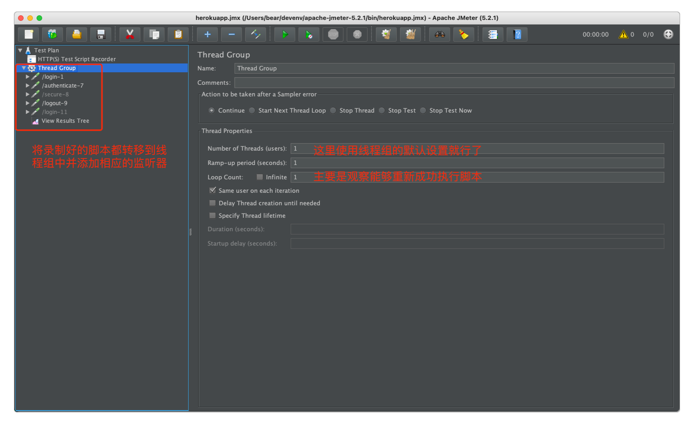Click Start no pauses icon
This screenshot has height=424, width=694.
[x=309, y=34]
